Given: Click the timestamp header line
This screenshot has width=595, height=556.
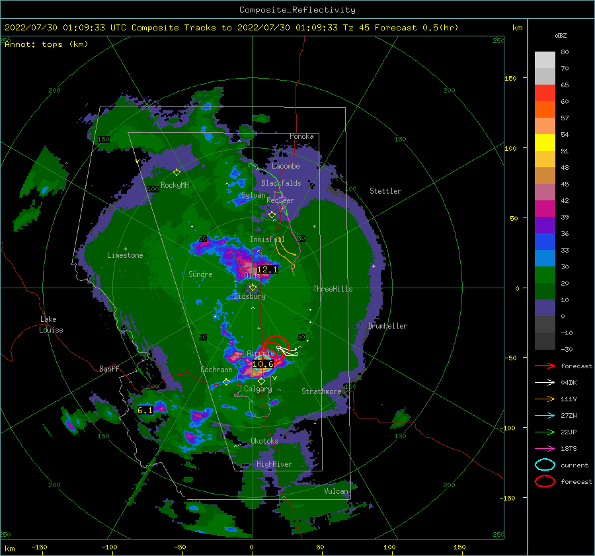Looking at the screenshot, I should coord(231,28).
